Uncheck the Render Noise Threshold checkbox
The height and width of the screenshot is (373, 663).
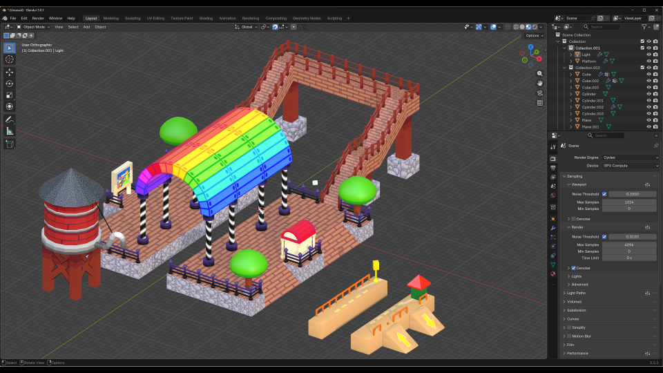604,237
